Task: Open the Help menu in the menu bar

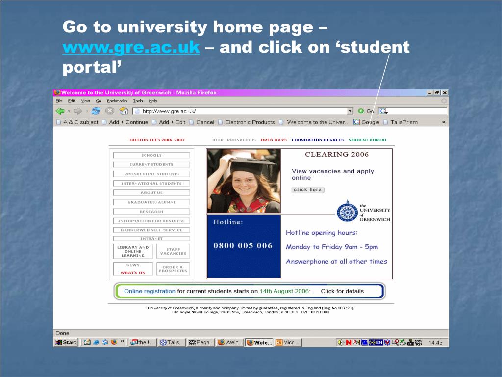Action: tap(153, 101)
